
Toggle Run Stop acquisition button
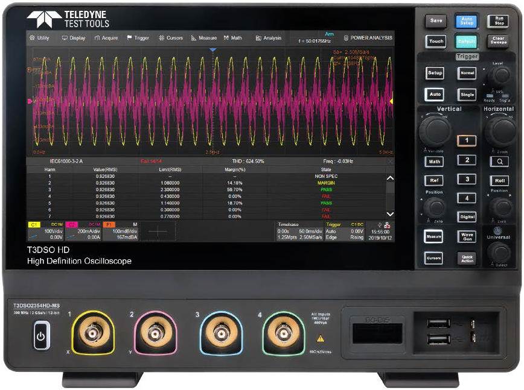tap(498, 21)
